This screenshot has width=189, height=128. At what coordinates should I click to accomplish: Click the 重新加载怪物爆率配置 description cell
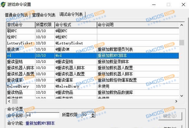point(138,80)
